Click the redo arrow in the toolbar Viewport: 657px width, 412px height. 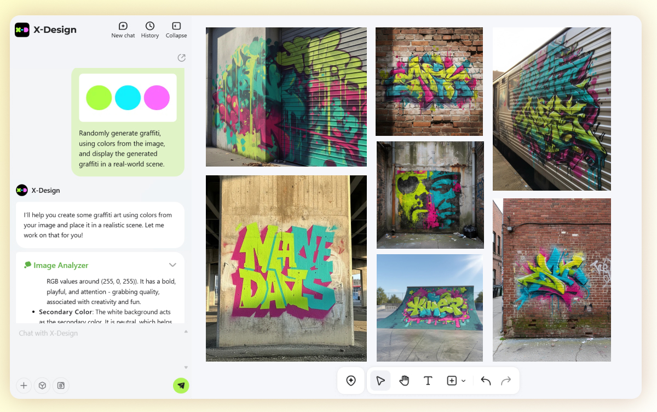[506, 381]
